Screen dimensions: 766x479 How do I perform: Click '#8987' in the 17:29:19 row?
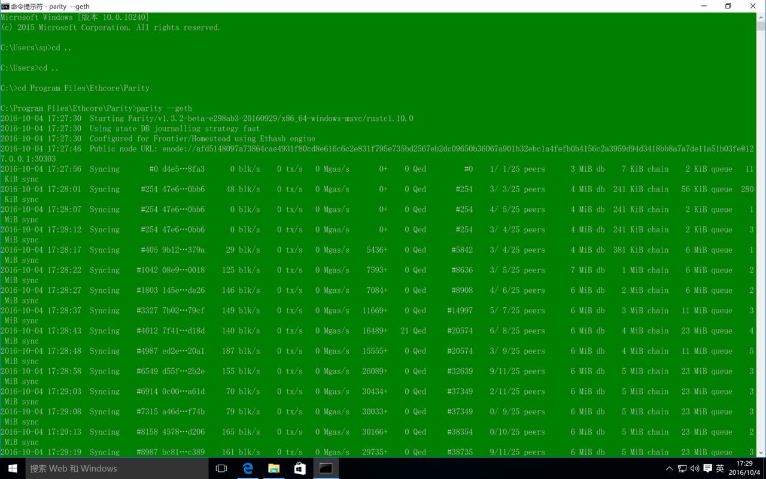point(147,453)
